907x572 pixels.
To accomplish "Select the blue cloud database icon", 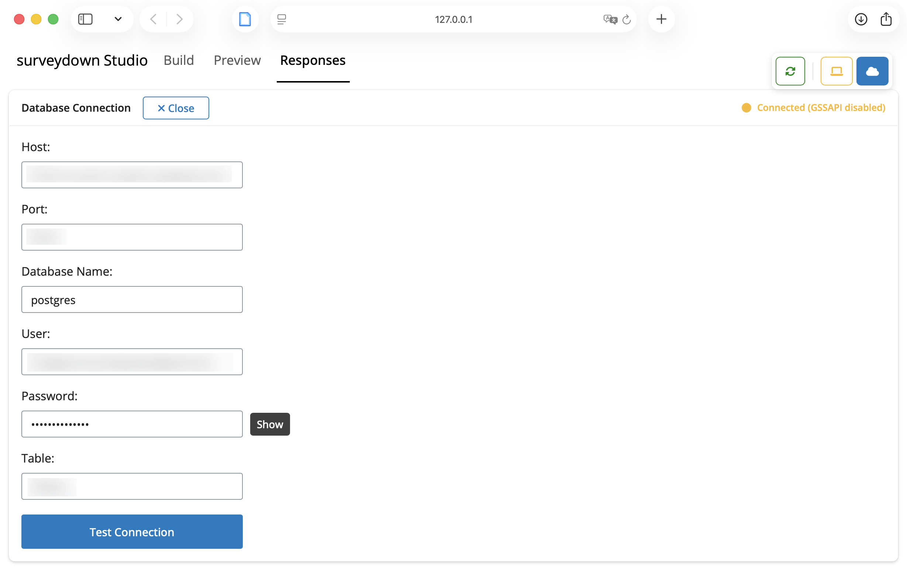I will (x=872, y=71).
